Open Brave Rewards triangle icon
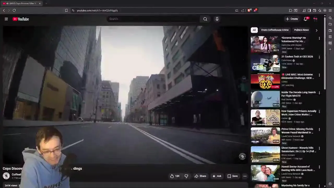The height and width of the screenshot is (188, 334). pos(255,10)
